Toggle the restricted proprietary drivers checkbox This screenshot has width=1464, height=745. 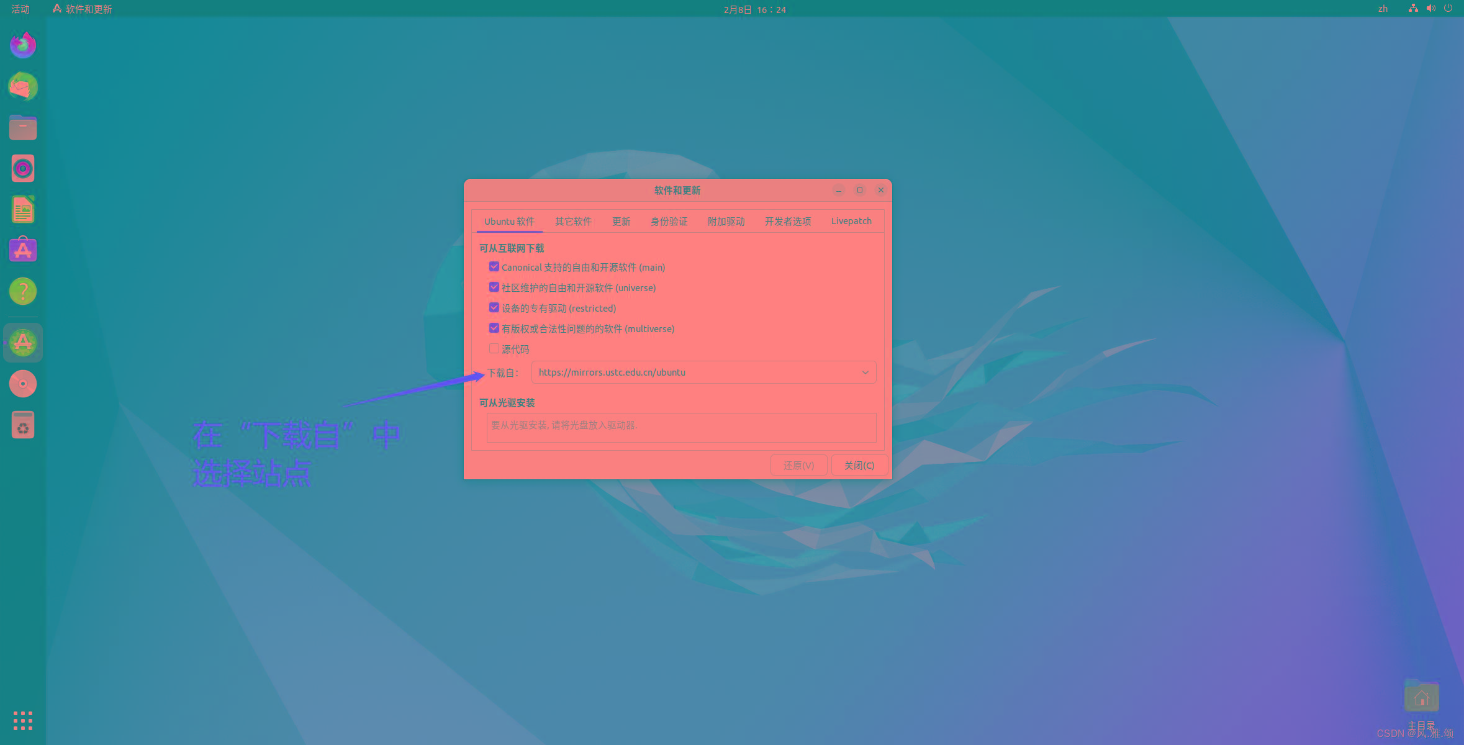[494, 308]
